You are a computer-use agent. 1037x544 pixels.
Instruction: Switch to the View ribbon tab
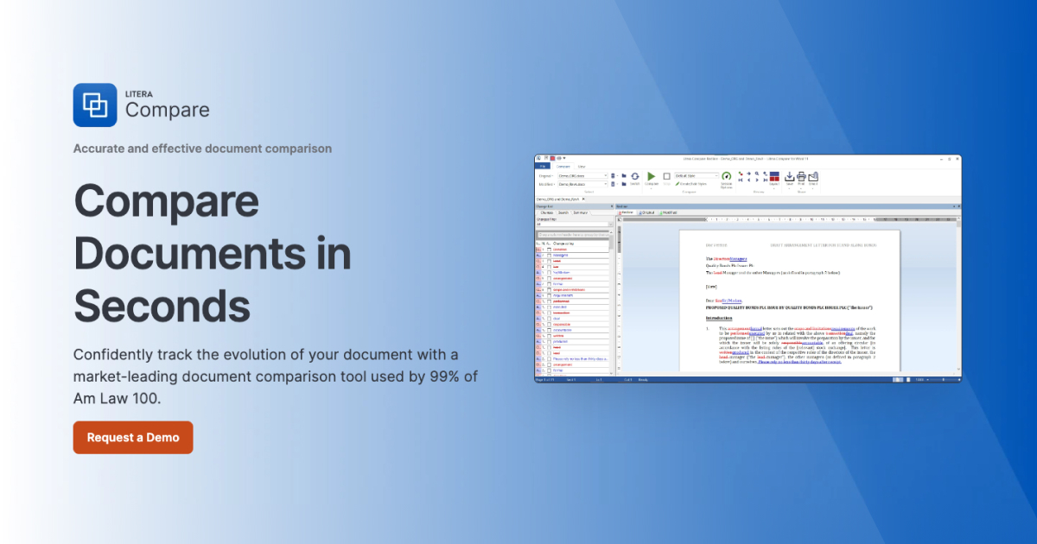coord(582,166)
